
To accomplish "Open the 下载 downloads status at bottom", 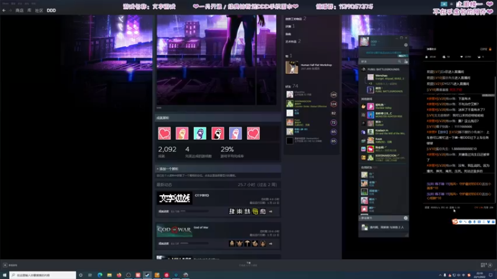I will (248, 264).
